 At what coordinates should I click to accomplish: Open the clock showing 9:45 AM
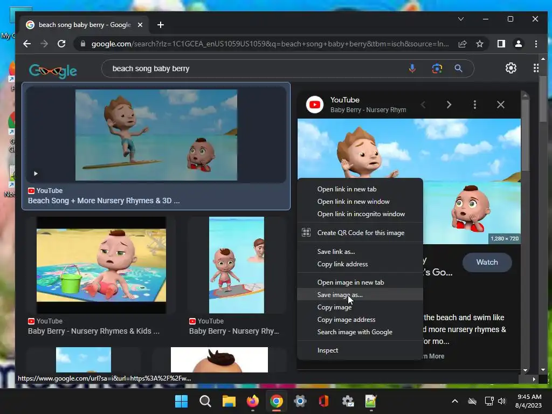tap(528, 401)
